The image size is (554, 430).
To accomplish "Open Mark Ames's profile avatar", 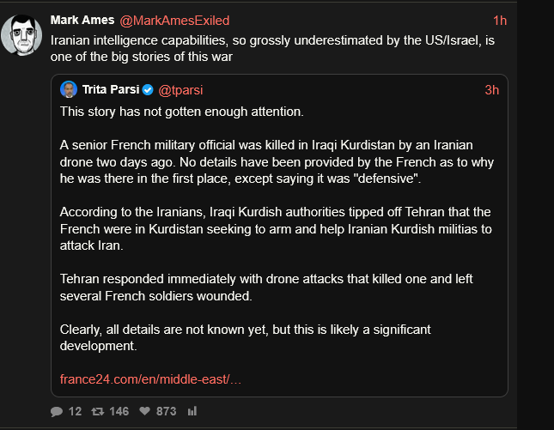I will (22, 34).
